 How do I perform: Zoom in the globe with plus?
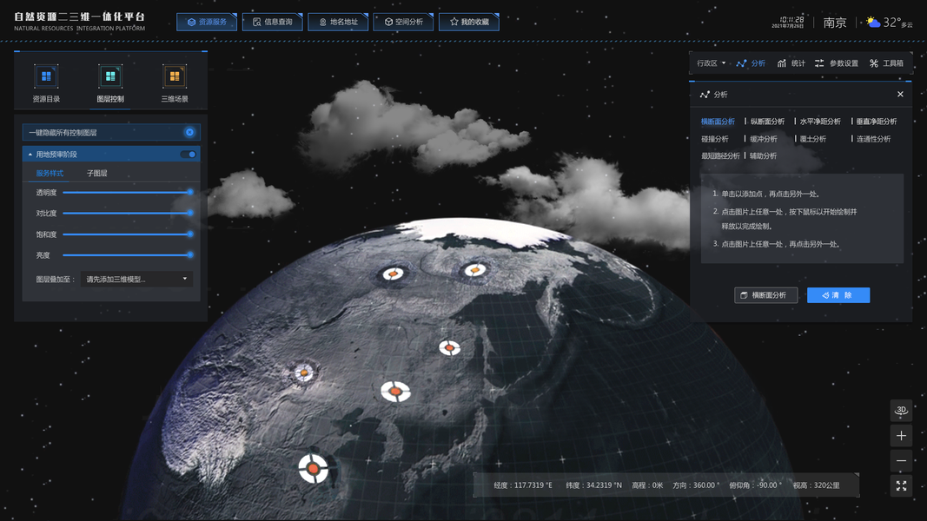[901, 436]
